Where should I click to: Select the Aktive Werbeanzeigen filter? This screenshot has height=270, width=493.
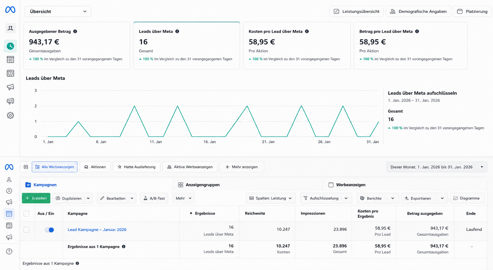190,167
